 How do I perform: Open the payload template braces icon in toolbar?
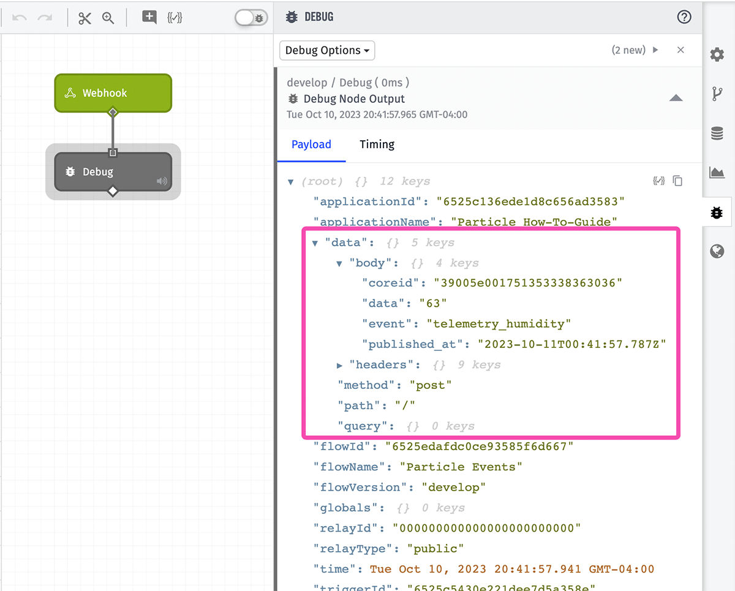coord(175,18)
